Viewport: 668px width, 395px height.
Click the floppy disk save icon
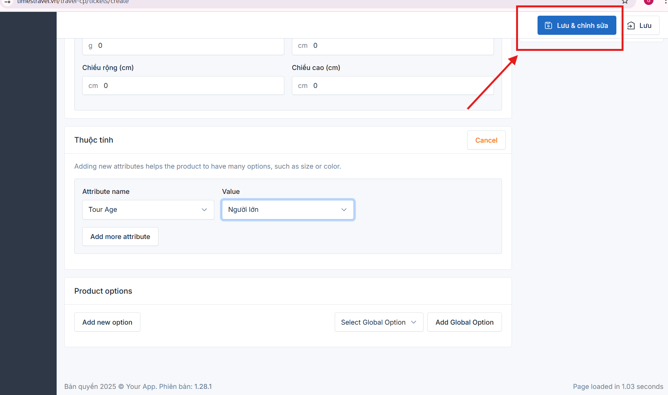click(x=548, y=25)
